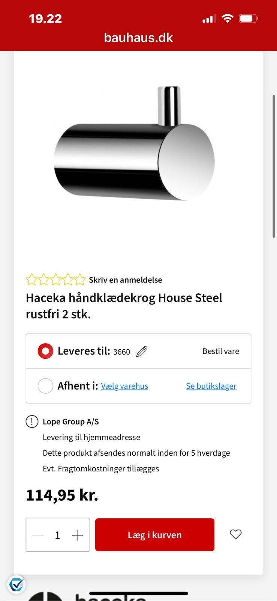277x601 pixels.
Task: Click the page scrollbar on the right
Action: pos(274,165)
